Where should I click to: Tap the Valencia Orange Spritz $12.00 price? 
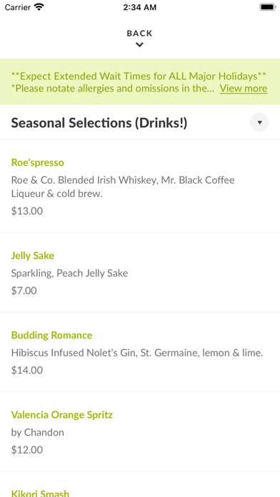27,450
